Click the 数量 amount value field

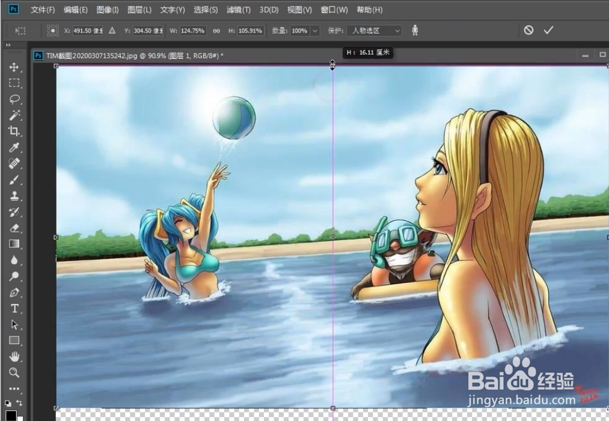point(300,31)
